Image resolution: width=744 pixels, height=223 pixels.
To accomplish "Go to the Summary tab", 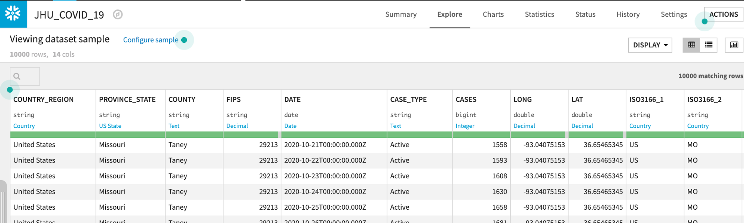I will [x=400, y=15].
